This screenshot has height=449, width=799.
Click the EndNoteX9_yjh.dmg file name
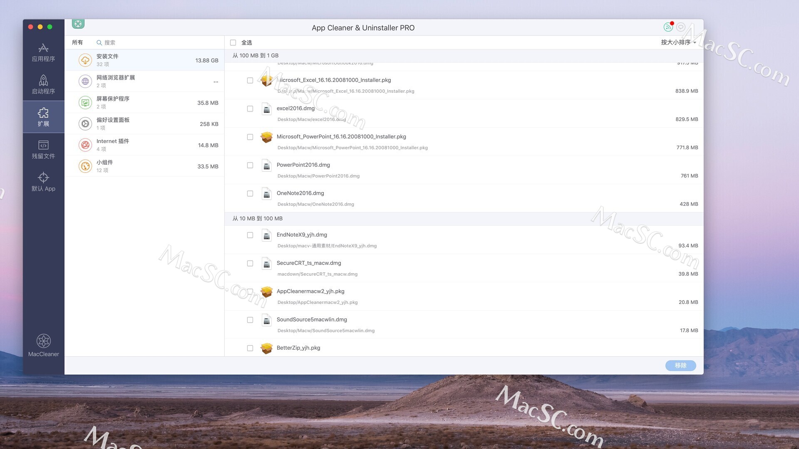[302, 235]
